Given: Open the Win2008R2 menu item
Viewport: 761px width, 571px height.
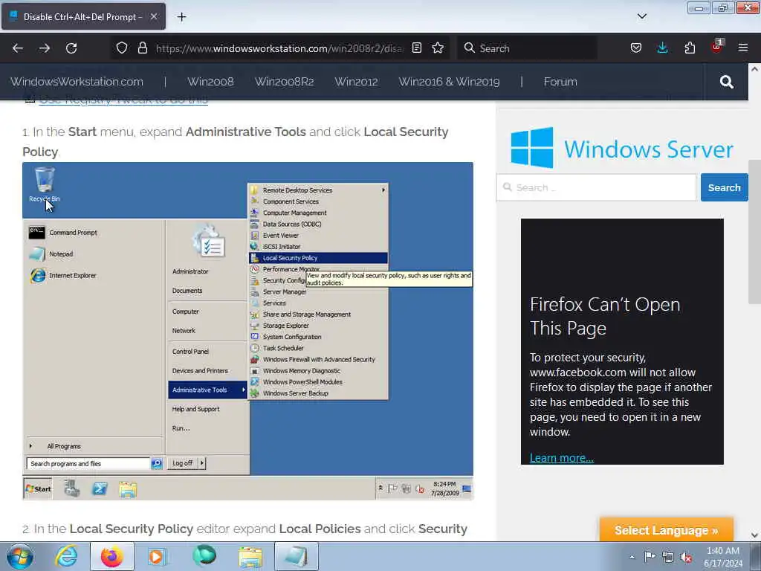Looking at the screenshot, I should [x=285, y=82].
